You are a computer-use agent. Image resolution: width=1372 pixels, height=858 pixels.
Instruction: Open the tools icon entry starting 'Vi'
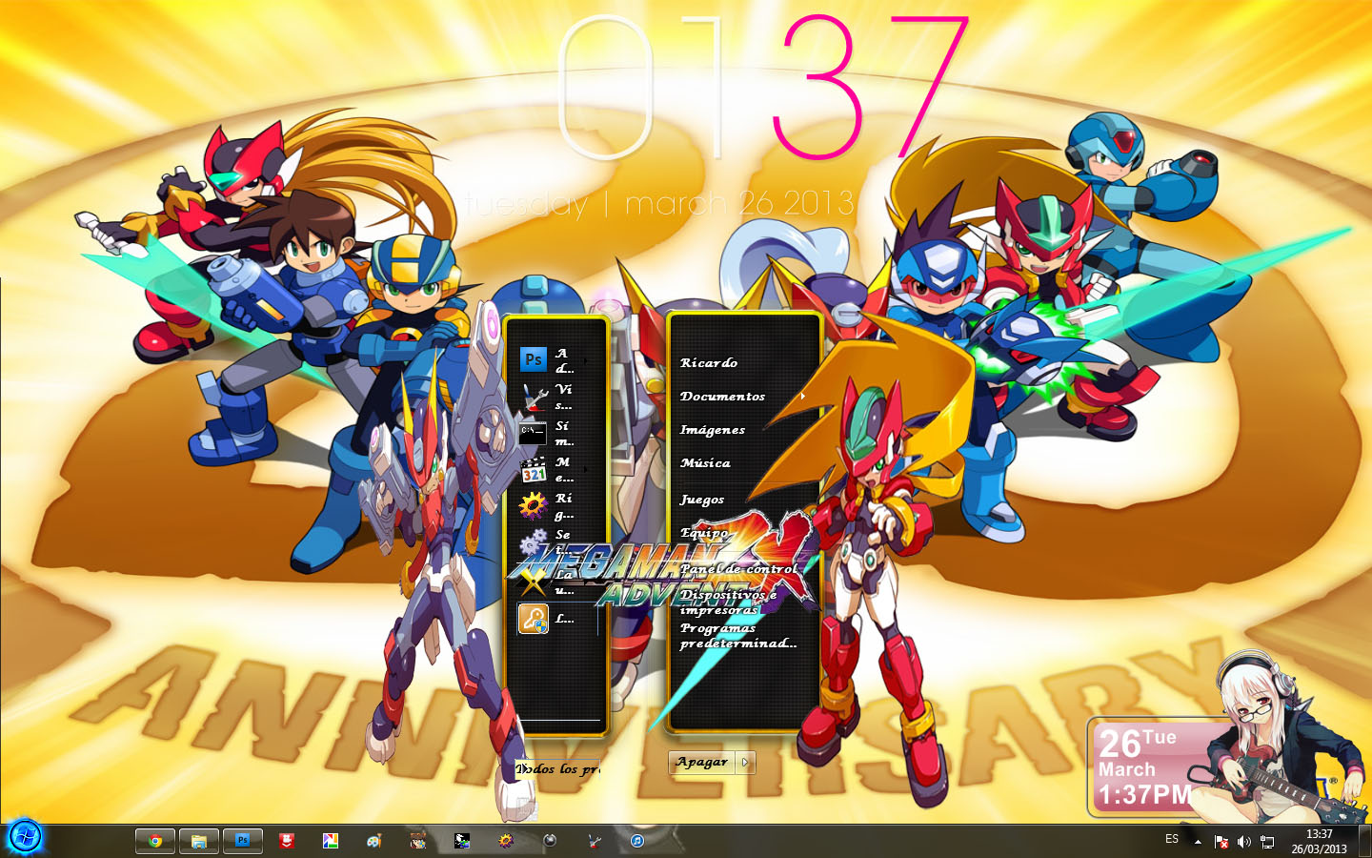coord(534,397)
